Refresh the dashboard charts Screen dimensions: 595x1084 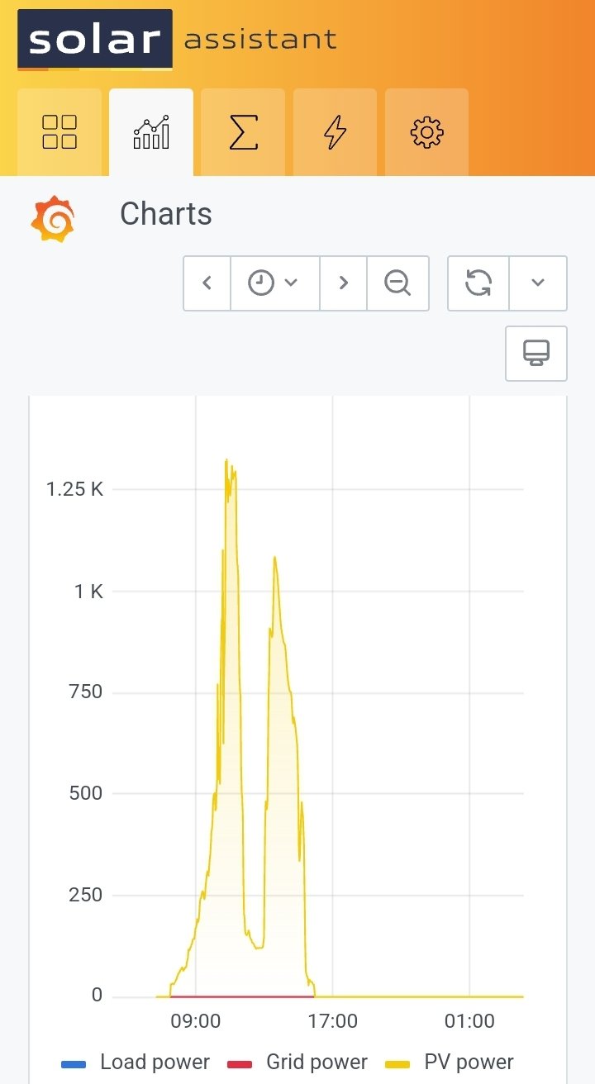(x=478, y=283)
